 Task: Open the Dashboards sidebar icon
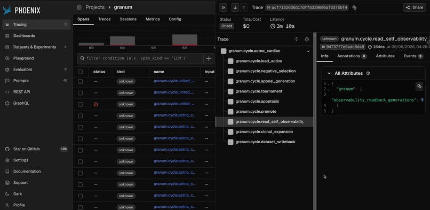pyautogui.click(x=7, y=36)
